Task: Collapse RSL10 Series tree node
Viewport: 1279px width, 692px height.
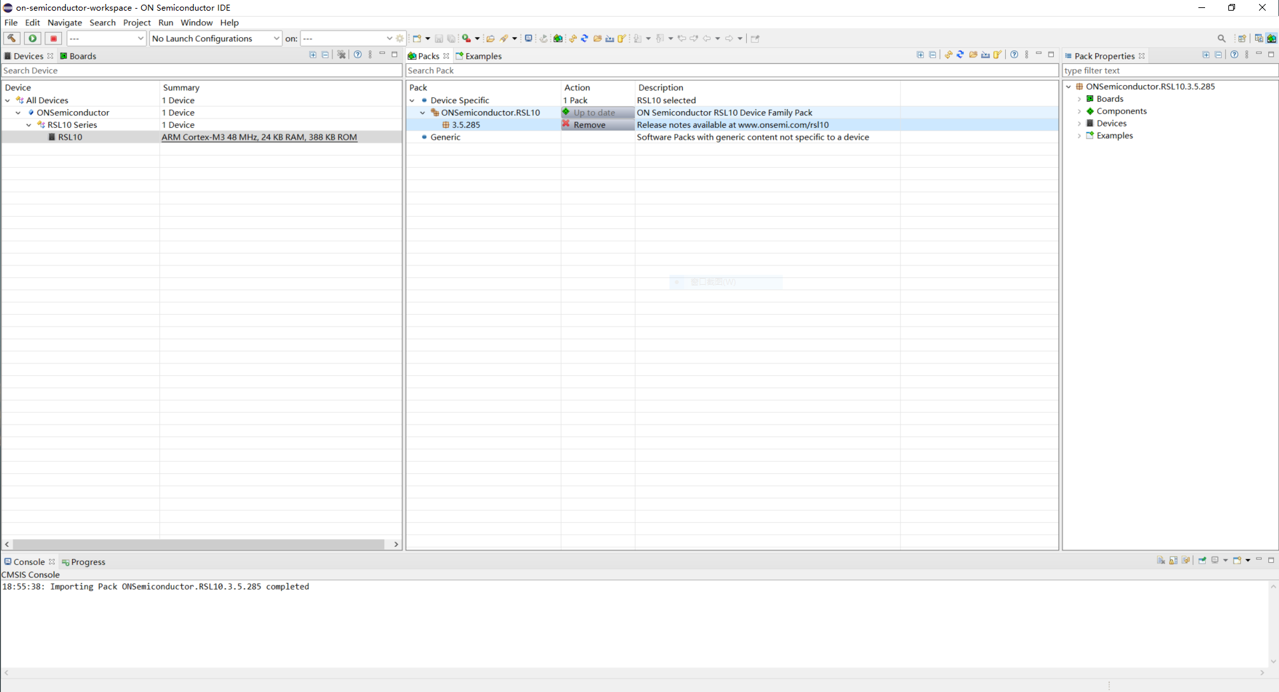Action: click(x=29, y=125)
